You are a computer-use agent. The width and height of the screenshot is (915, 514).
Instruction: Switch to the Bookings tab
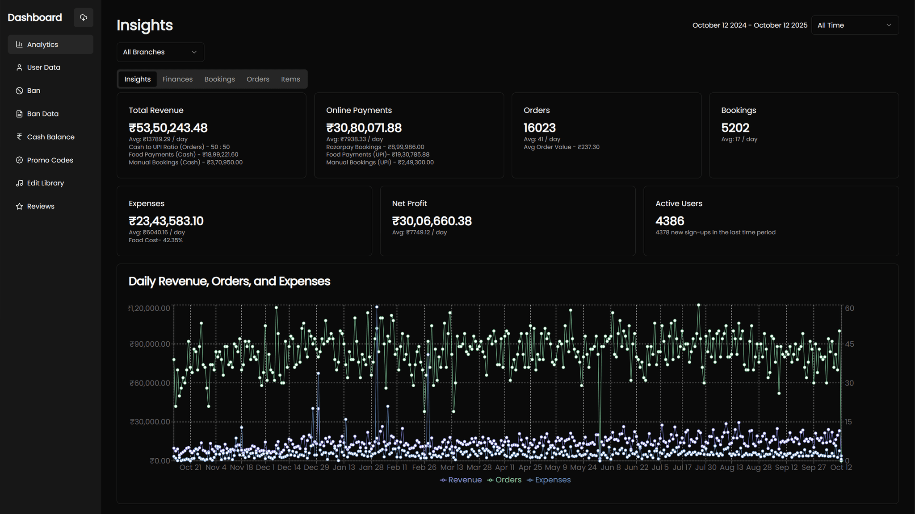click(219, 79)
